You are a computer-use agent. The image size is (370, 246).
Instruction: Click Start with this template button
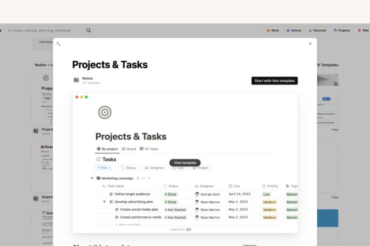(274, 81)
